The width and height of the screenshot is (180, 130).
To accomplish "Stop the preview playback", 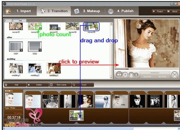I will [131, 75].
